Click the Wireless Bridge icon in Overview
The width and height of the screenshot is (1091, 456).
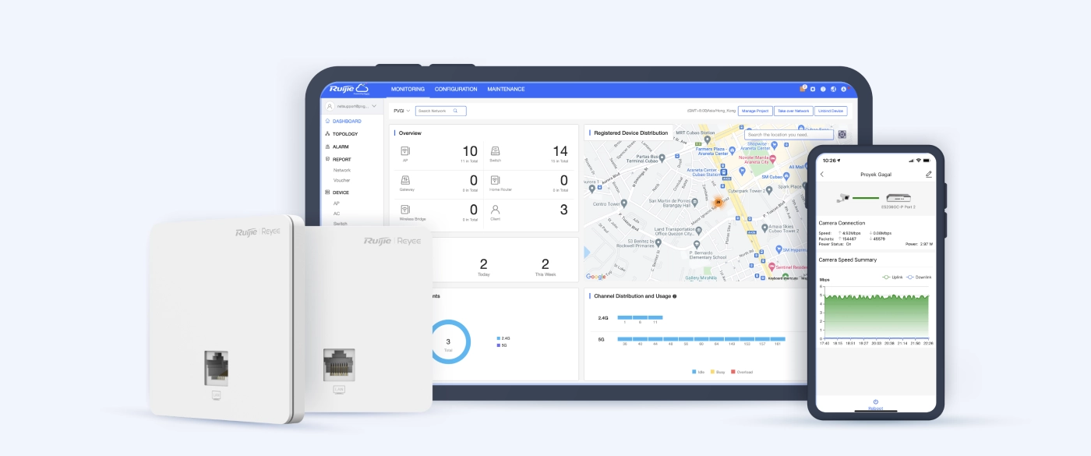tap(404, 209)
